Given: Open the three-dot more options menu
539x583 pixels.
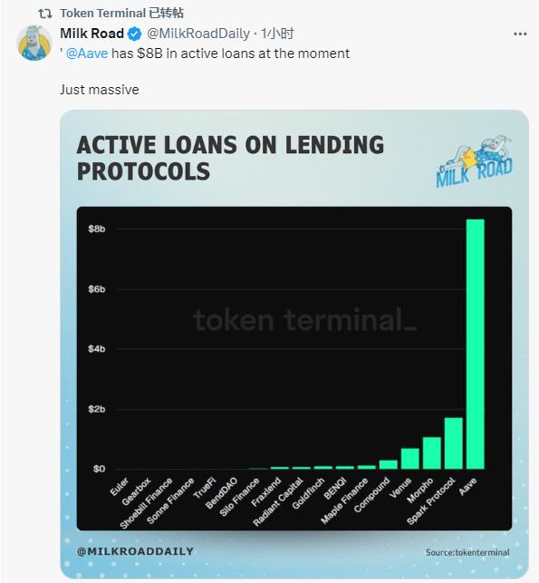Looking at the screenshot, I should pyautogui.click(x=520, y=34).
